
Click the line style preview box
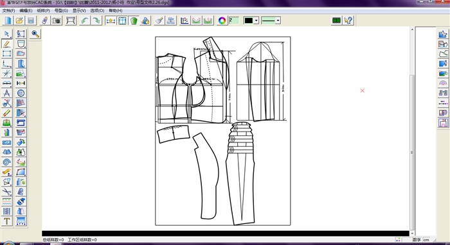pos(268,21)
